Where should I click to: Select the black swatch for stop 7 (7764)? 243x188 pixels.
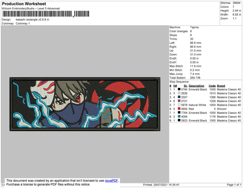click(x=179, y=113)
